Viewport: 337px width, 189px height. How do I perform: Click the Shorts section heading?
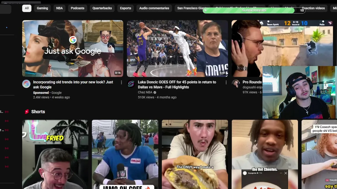38,112
